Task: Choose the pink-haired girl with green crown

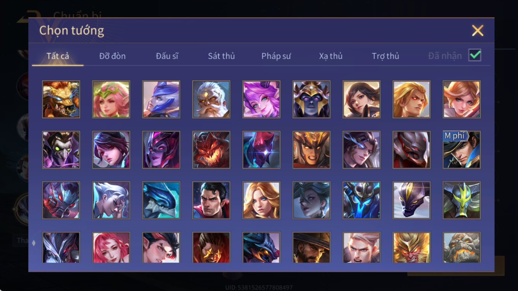Action: (111, 99)
